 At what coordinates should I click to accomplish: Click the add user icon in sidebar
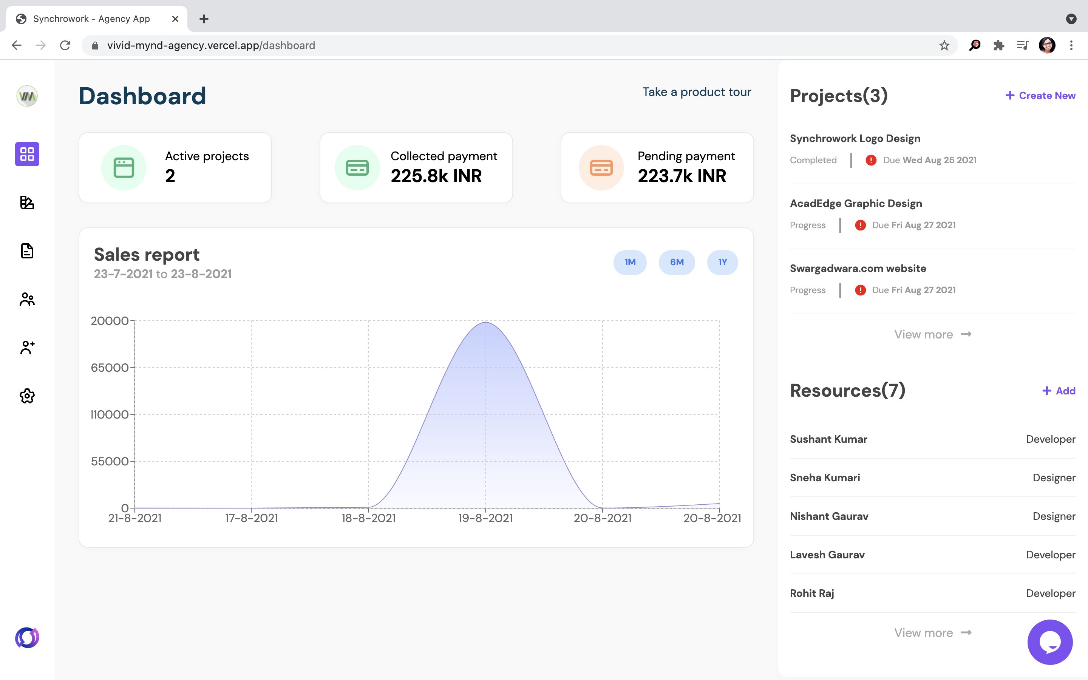(27, 347)
